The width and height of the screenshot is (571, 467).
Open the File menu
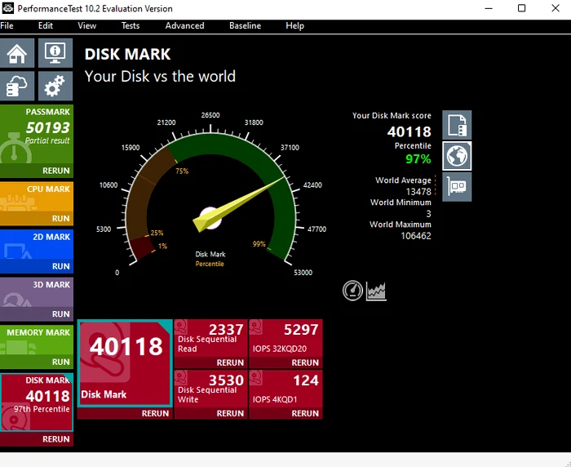tap(7, 26)
